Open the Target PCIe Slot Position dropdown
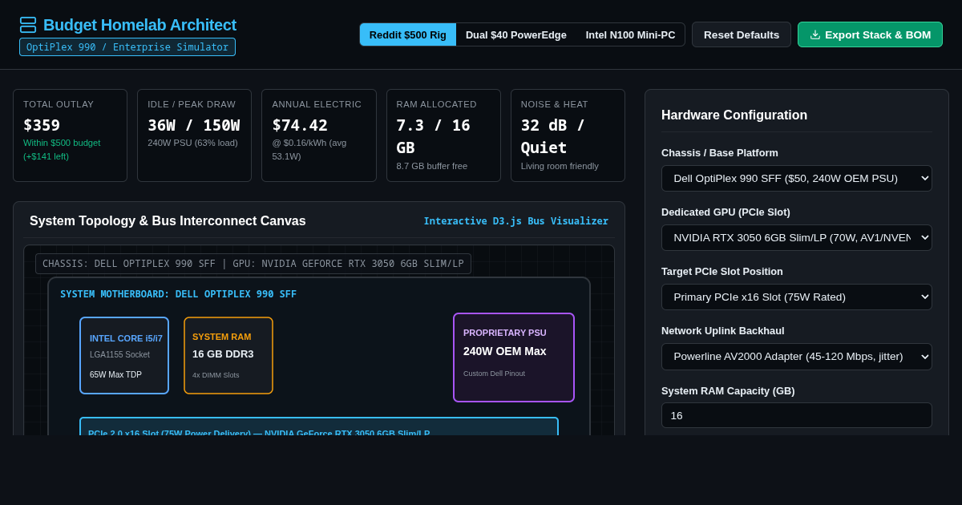This screenshot has height=505, width=962. tap(797, 297)
